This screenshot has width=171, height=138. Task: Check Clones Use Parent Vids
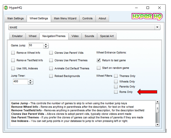pos(51,53)
